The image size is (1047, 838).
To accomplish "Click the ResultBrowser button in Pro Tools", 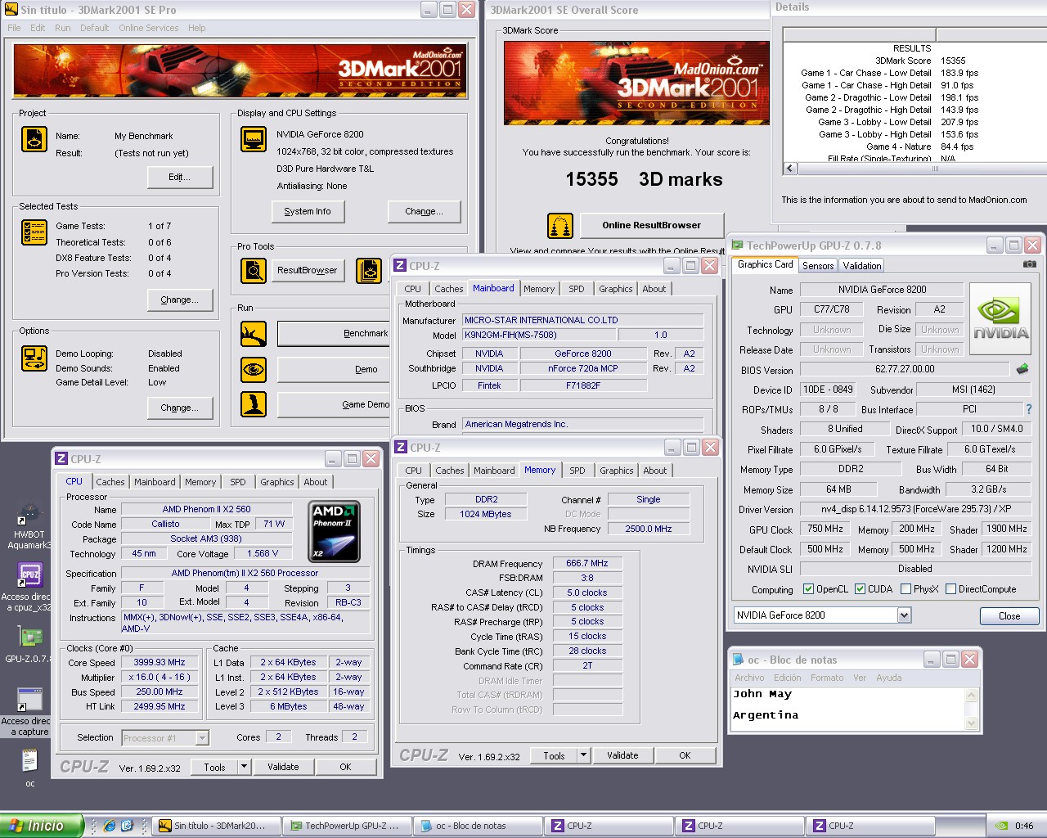I will coord(308,270).
